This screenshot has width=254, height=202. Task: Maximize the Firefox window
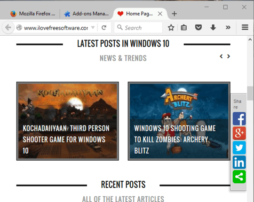(225, 7)
